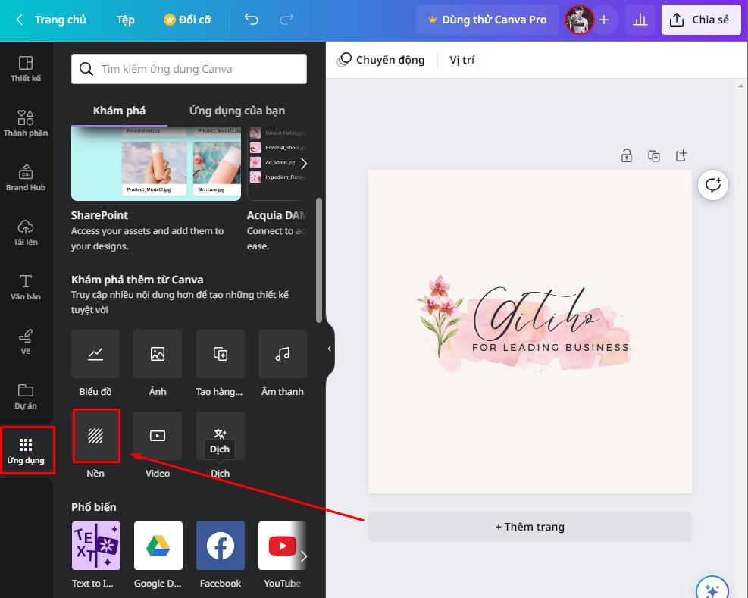Click the duplicate page icon

point(654,155)
